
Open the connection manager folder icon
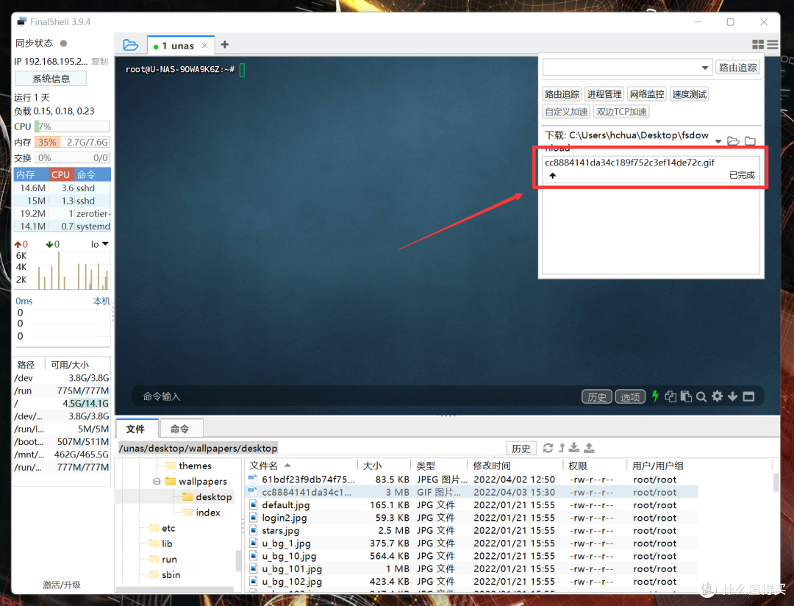pos(131,45)
